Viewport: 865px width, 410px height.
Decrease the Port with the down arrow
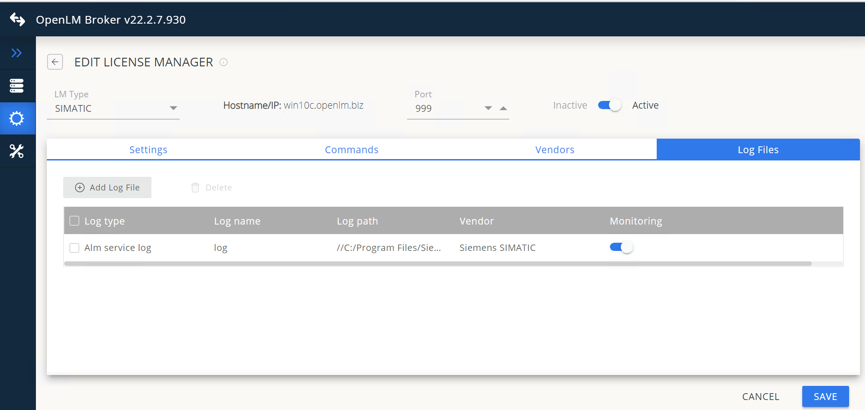(488, 108)
